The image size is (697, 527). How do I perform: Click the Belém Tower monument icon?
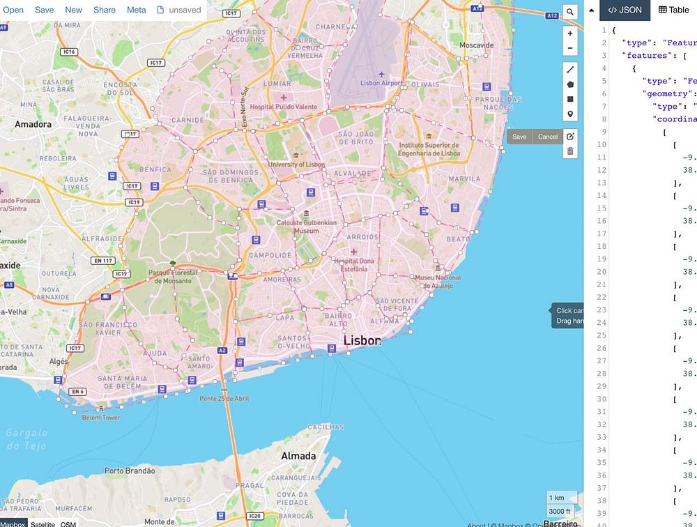(x=101, y=408)
